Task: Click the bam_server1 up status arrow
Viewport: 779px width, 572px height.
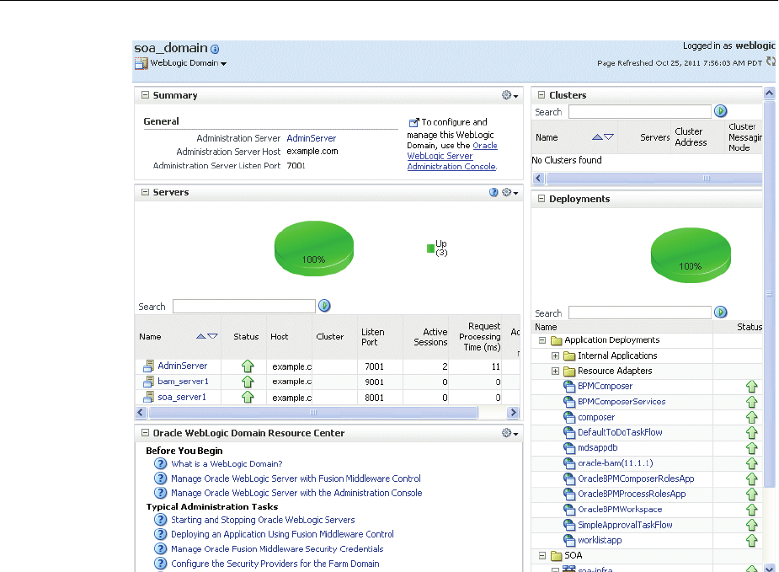Action: click(x=248, y=382)
